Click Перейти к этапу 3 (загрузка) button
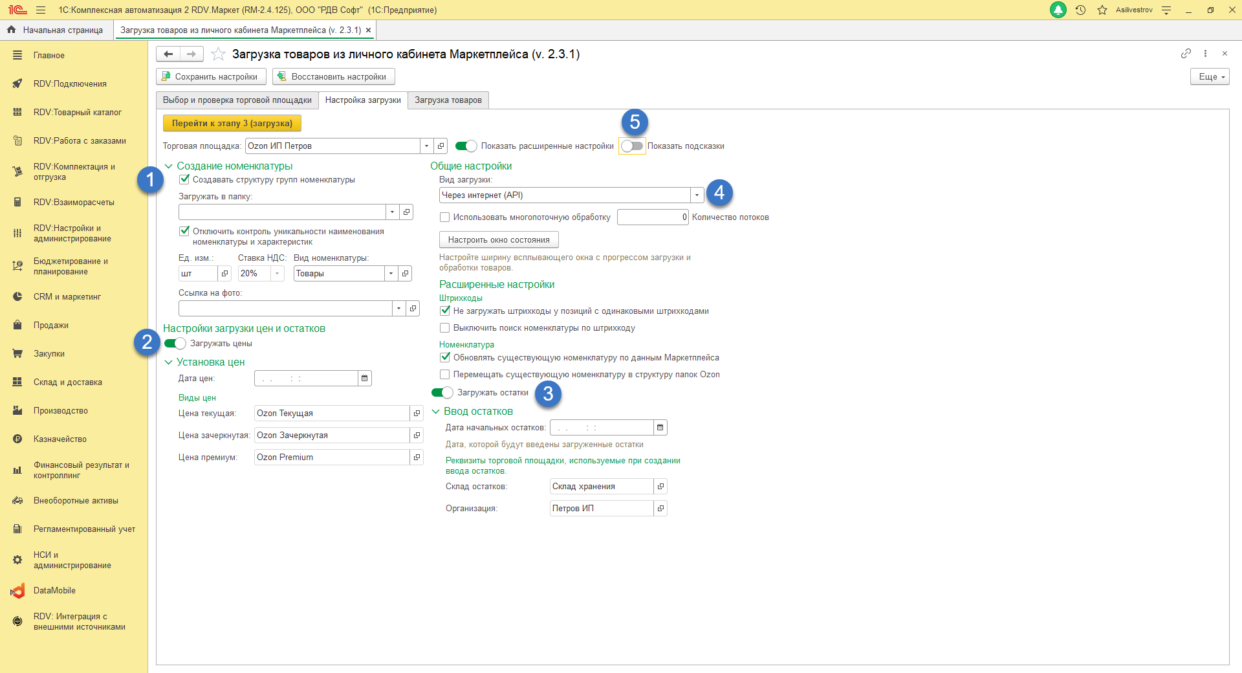This screenshot has height=673, width=1242. pyautogui.click(x=232, y=123)
